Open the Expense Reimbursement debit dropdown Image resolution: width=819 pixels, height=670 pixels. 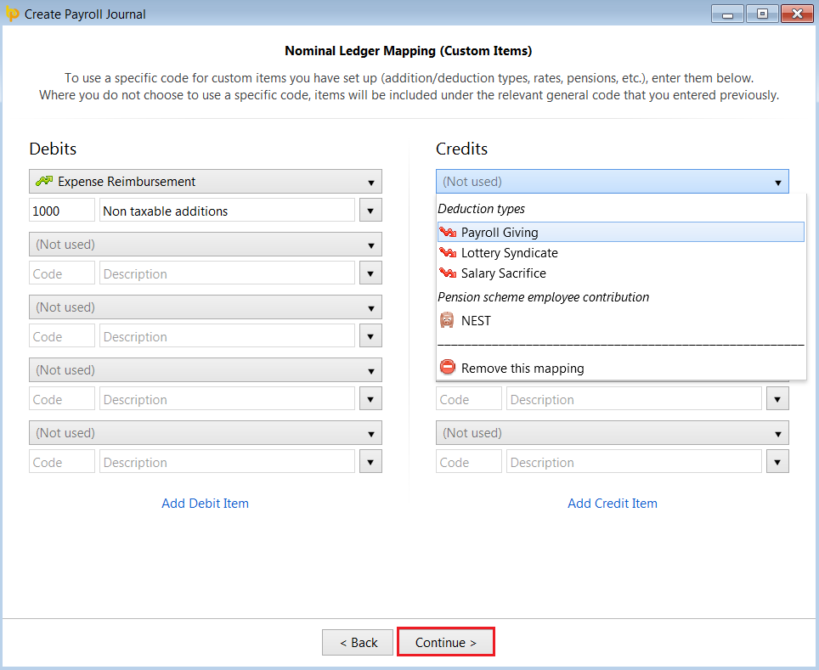click(206, 181)
